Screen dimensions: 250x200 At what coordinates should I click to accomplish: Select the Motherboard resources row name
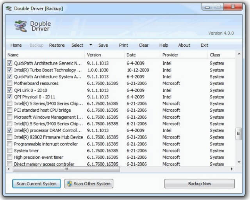(36, 83)
